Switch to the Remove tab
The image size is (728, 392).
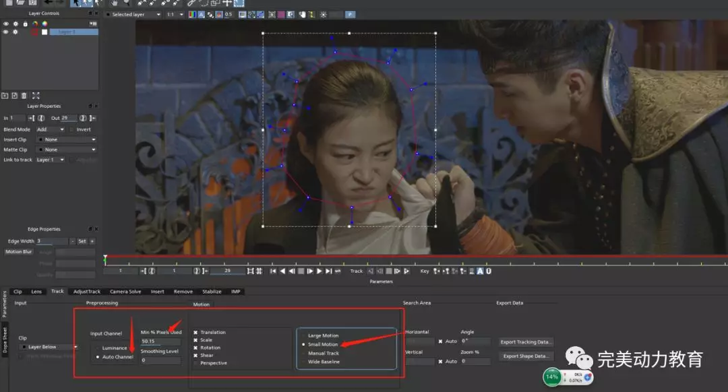[183, 292]
